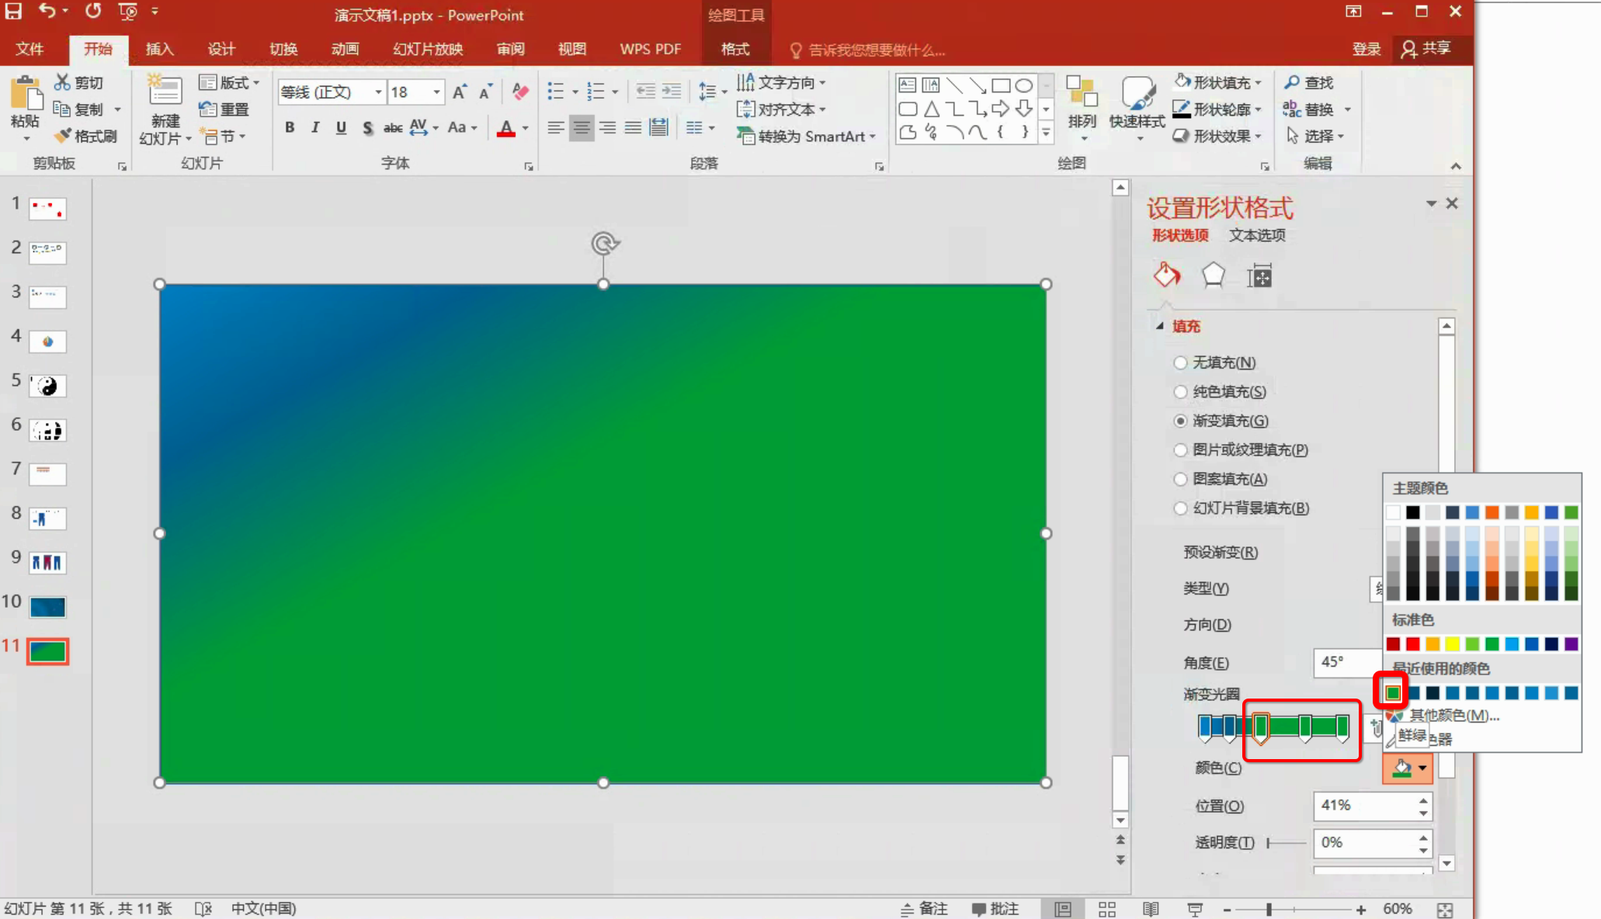Open Effects pentagon tab in format pane
1601x919 pixels.
[x=1213, y=275]
